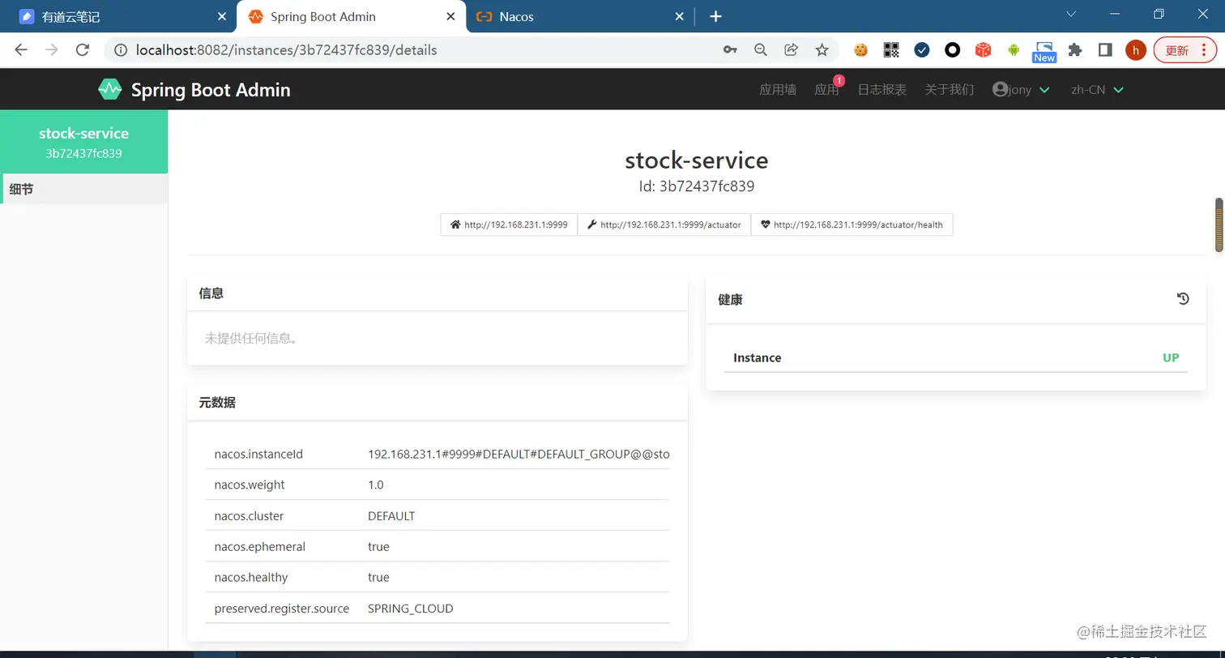
Task: Open the zh-CN language dropdown
Action: 1097,90
